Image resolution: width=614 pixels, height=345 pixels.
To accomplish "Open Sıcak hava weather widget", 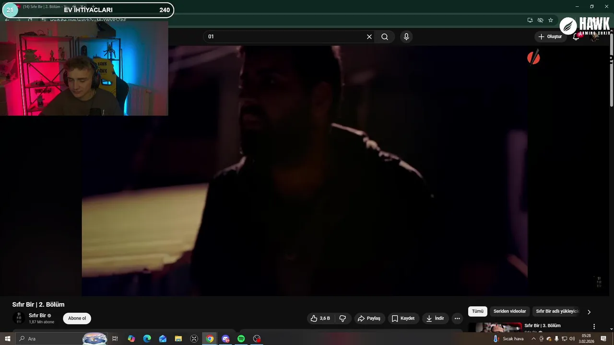I will (508, 339).
